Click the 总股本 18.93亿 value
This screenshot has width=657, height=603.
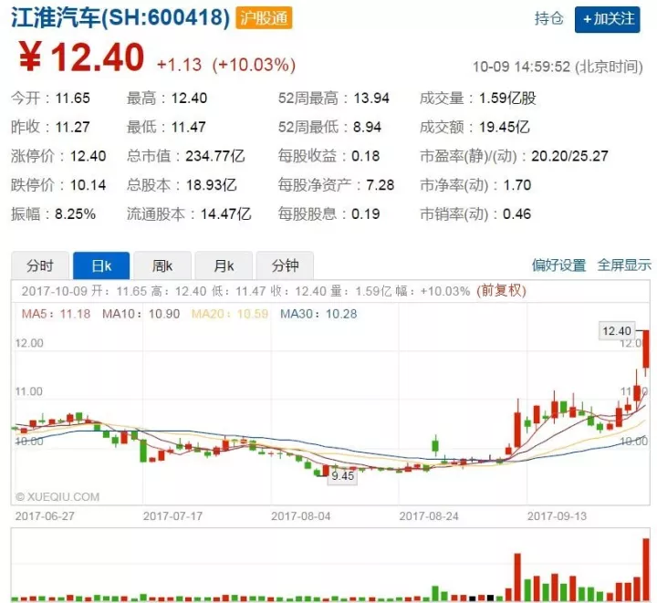tap(211, 184)
